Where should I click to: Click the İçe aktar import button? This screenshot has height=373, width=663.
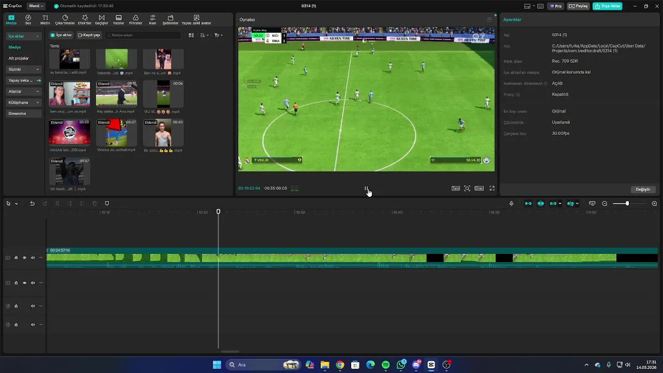click(61, 35)
